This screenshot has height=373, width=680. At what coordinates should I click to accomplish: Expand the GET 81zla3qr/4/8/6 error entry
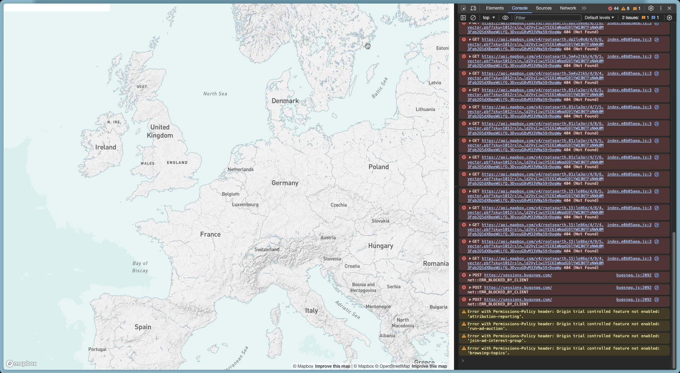tap(470, 124)
